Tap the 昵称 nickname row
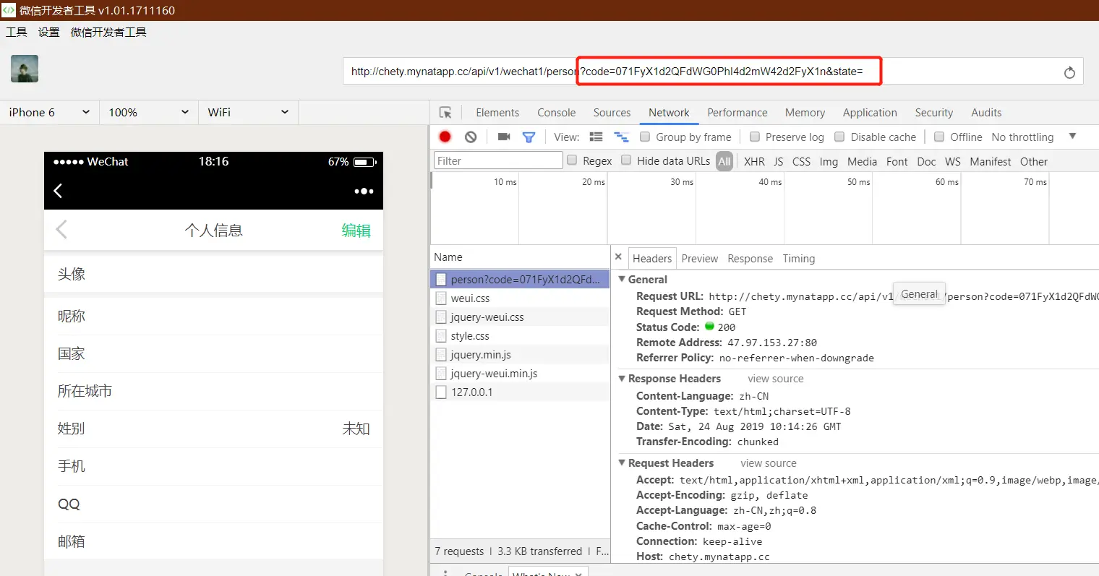This screenshot has height=576, width=1099. point(213,316)
